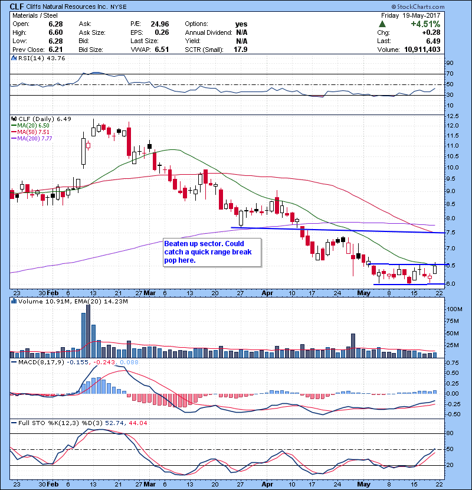Click the MA(200) 7.77 legend entry
Image resolution: width=472 pixels, height=490 pixels.
tap(31, 138)
